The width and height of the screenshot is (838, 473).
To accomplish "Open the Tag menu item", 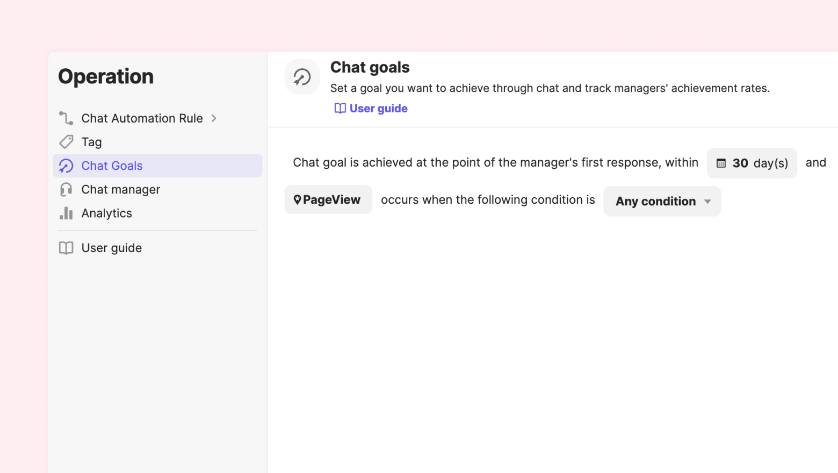I will point(91,142).
